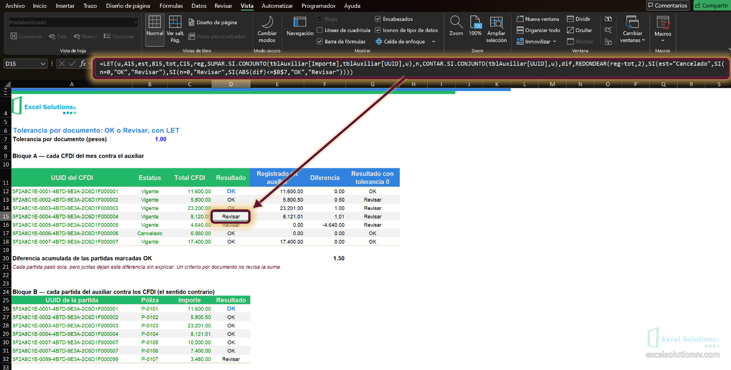This screenshot has width=731, height=370.
Task: Click the insert function fx icon
Action: [x=83, y=64]
